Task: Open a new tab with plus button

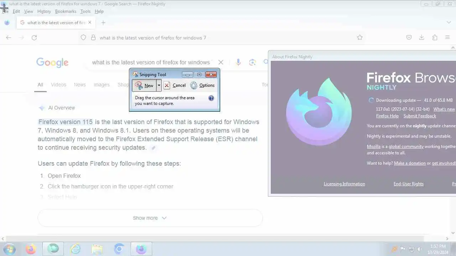Action: (103, 22)
